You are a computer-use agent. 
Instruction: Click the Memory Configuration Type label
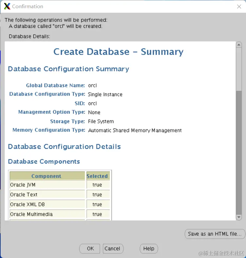point(49,130)
